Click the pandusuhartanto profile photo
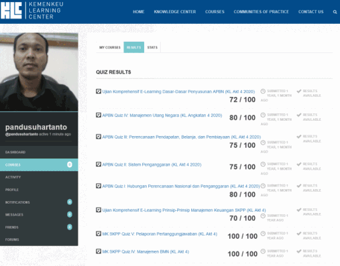This screenshot has width=340, height=266. coord(39,72)
